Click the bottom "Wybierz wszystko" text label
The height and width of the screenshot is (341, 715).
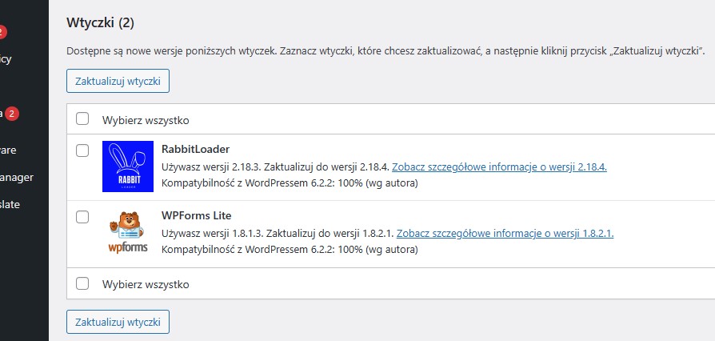coord(145,283)
